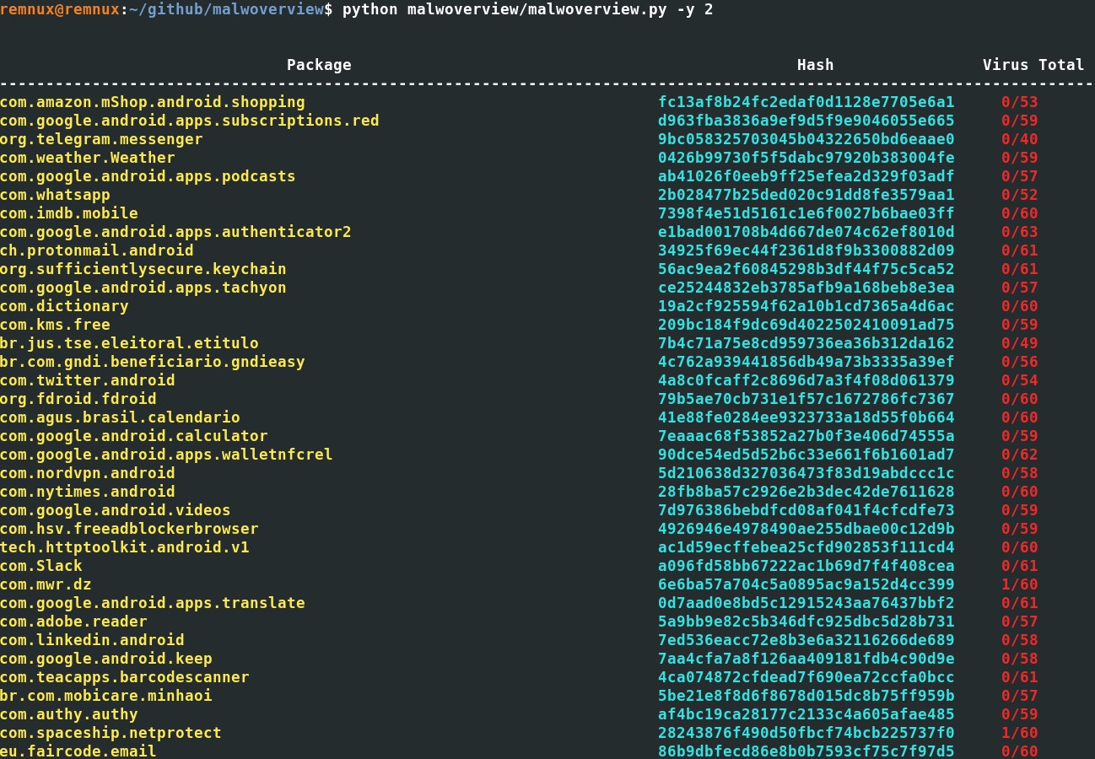
Task: Select the com.authy.authy package
Action: [69, 714]
